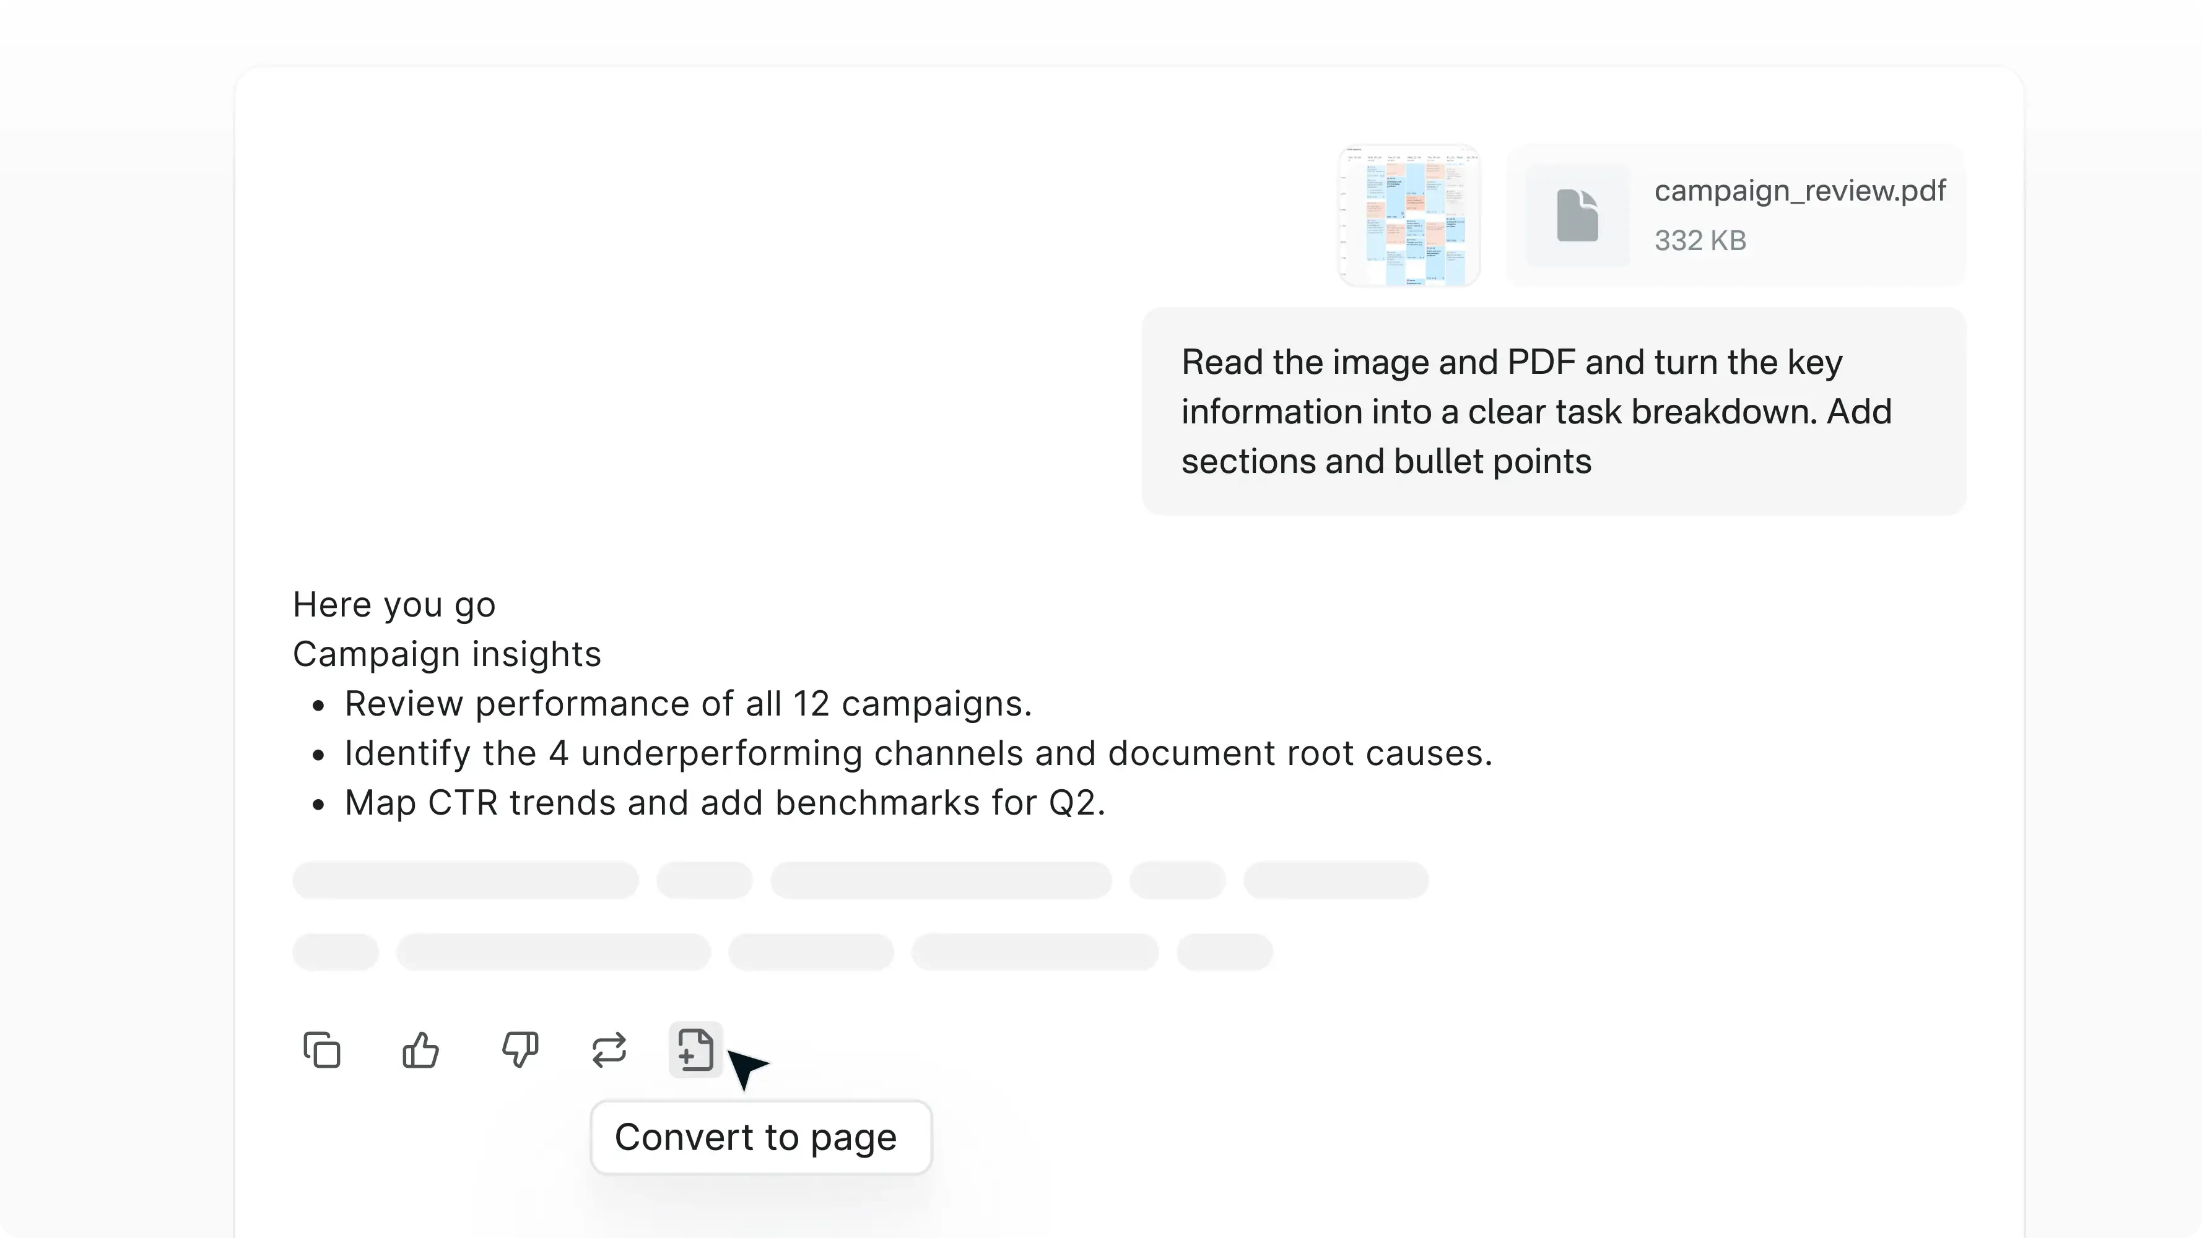Select the user prompt message bubble
2202x1238 pixels.
pos(1552,411)
